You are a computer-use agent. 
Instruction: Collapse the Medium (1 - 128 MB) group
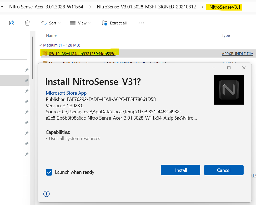point(40,45)
